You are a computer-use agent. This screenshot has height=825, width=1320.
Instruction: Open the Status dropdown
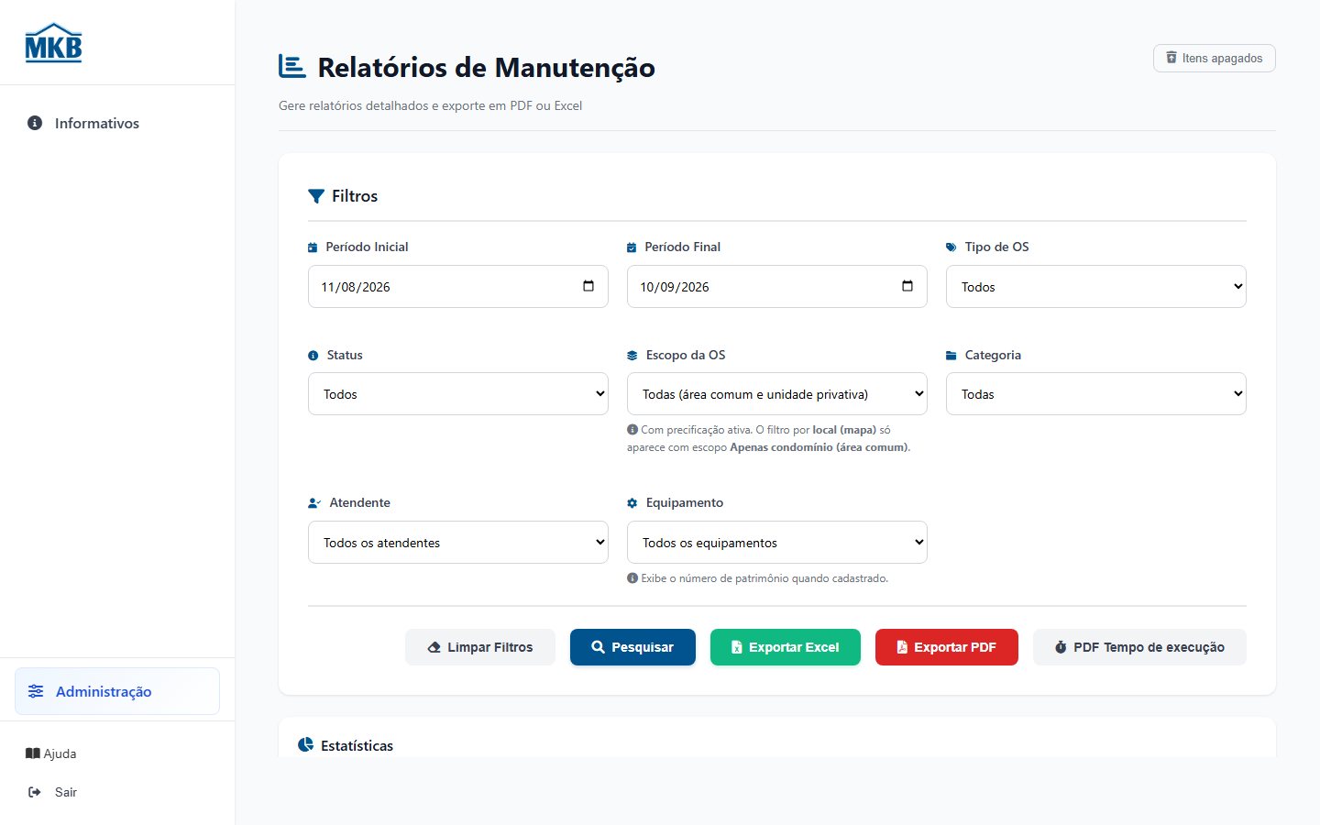[x=458, y=394]
